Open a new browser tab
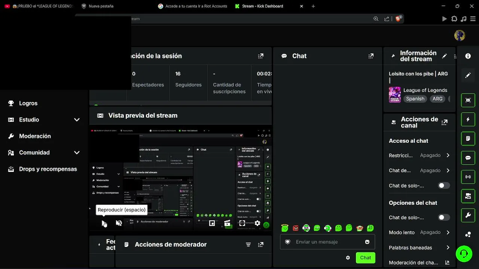Image resolution: width=479 pixels, height=269 pixels. click(313, 6)
